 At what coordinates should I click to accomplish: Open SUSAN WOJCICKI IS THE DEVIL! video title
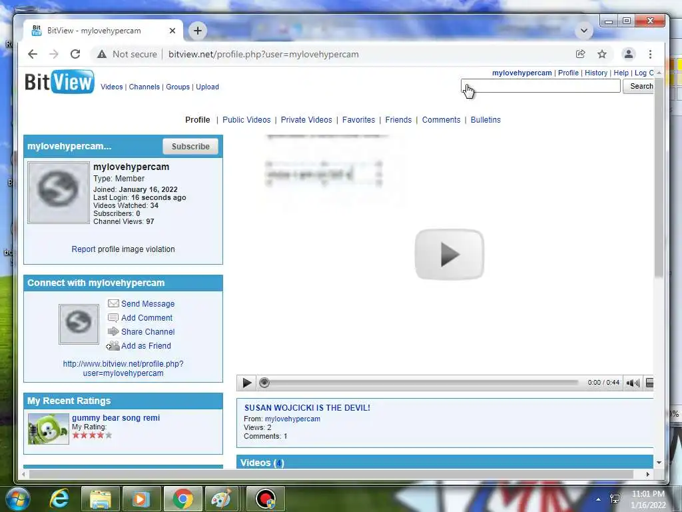pyautogui.click(x=307, y=407)
